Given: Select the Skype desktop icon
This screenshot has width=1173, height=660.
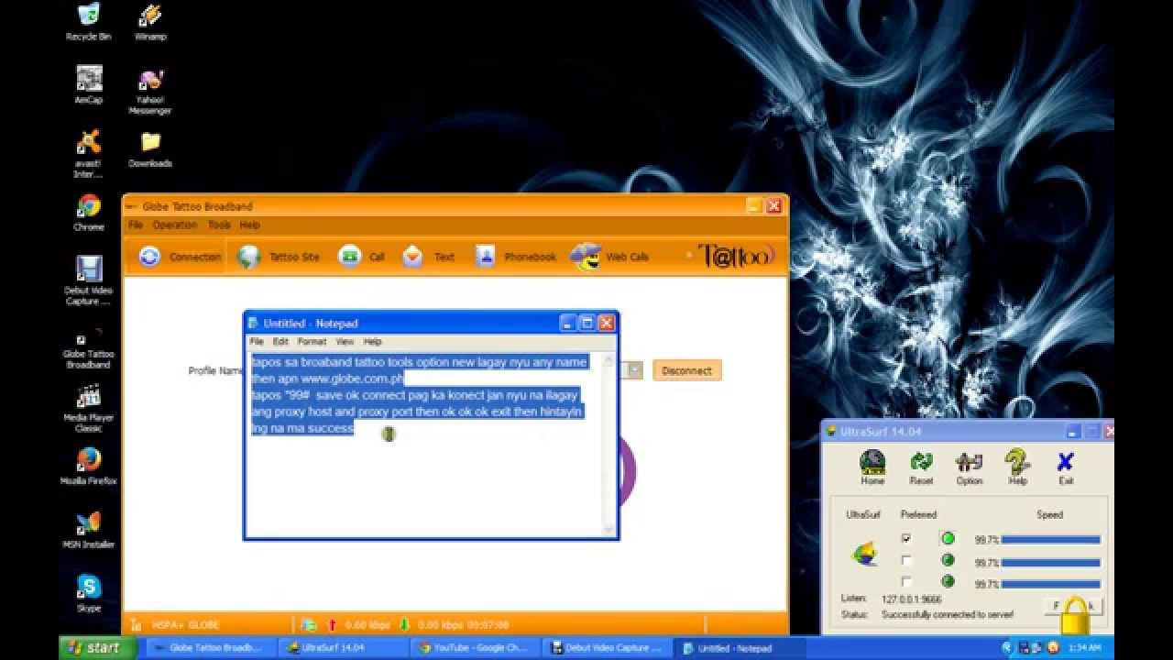Looking at the screenshot, I should 89,592.
